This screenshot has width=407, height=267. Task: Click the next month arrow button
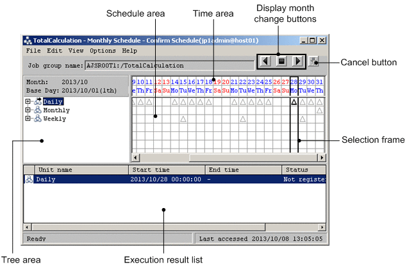(297, 62)
